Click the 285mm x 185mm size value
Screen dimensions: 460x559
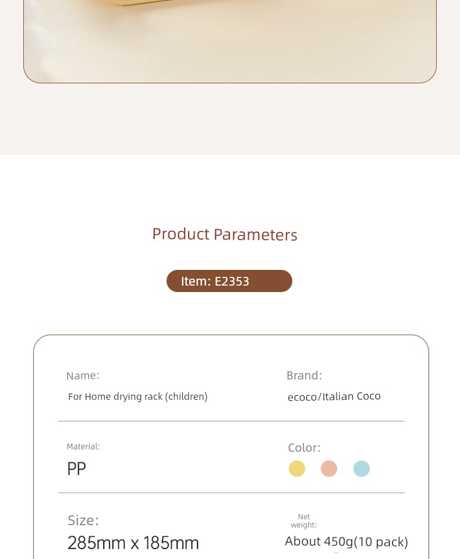tap(133, 543)
